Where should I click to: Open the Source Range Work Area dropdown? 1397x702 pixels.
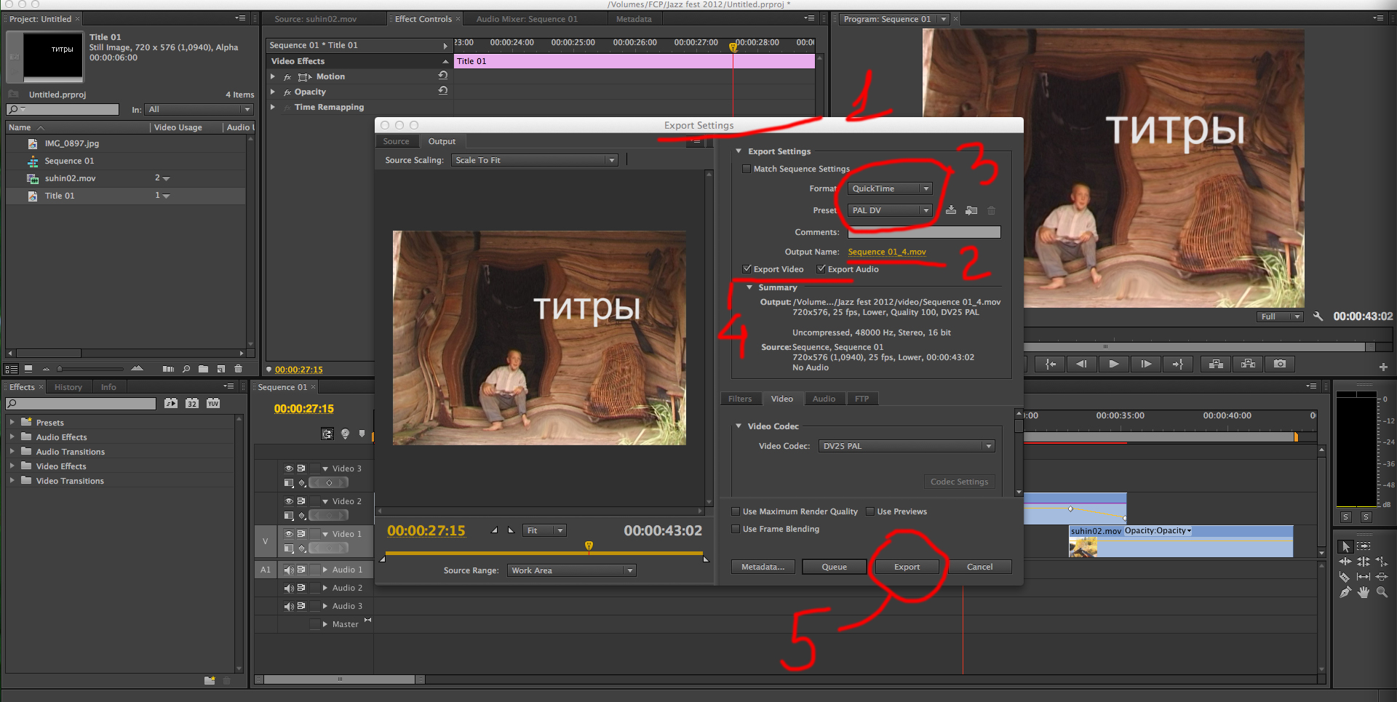click(571, 570)
